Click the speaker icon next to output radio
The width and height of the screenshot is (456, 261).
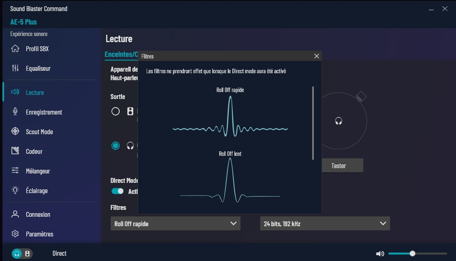pos(130,111)
